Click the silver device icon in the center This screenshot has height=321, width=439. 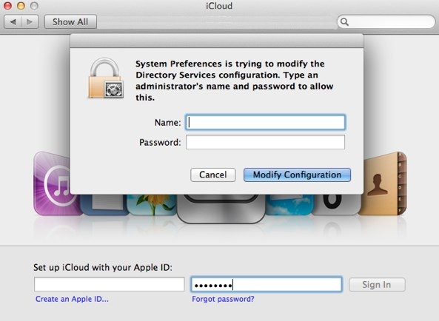click(x=221, y=209)
